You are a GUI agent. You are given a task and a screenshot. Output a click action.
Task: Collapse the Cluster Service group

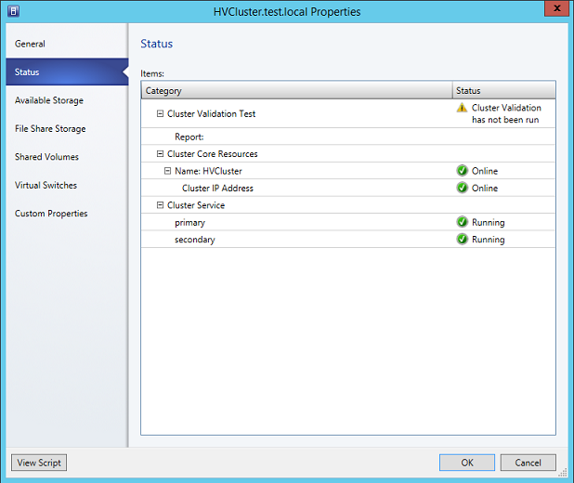tap(160, 205)
